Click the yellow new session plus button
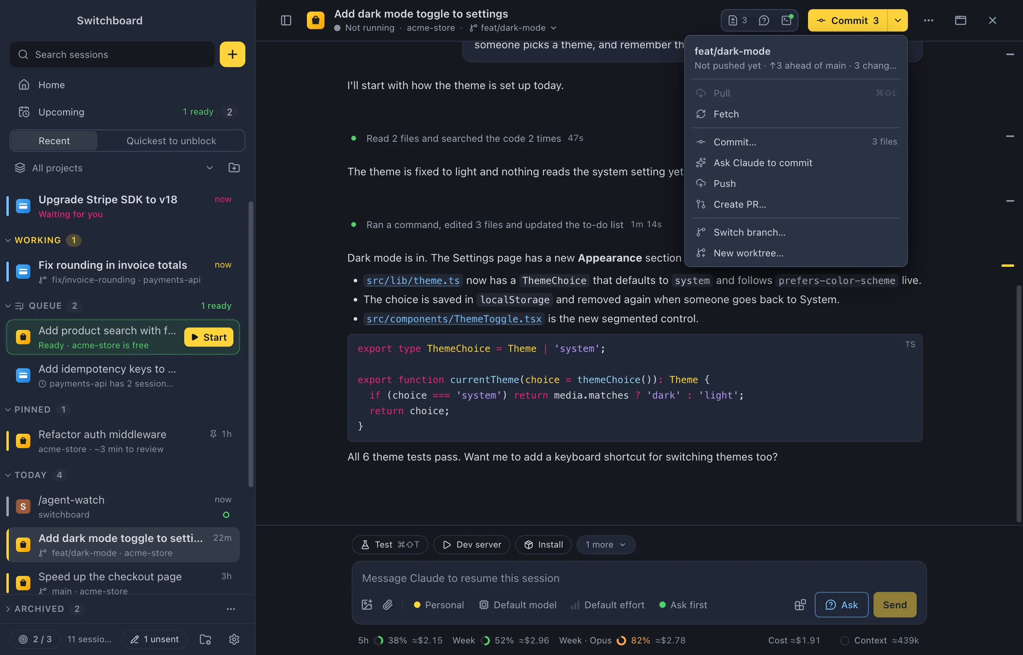The height and width of the screenshot is (655, 1023). pyautogui.click(x=232, y=54)
